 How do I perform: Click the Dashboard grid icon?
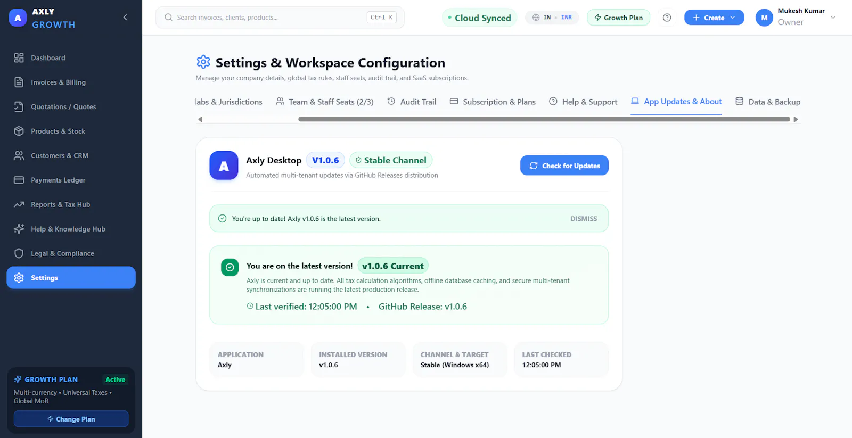pyautogui.click(x=19, y=58)
